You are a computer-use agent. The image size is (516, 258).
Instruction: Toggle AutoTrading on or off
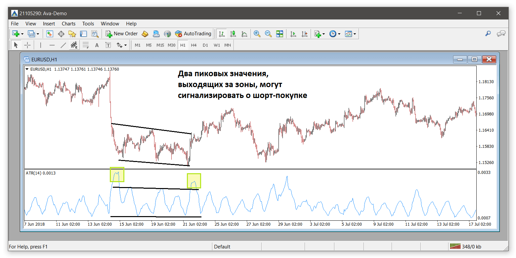click(x=193, y=34)
